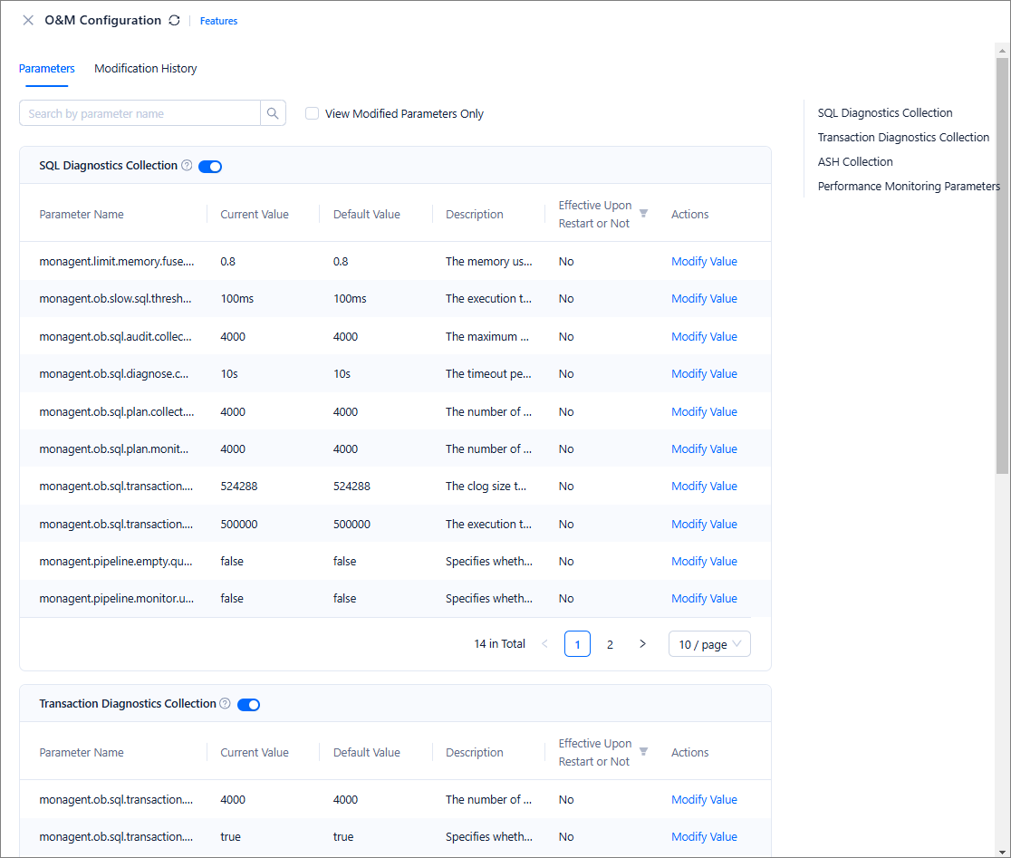
Task: Jump to ASH Collection section in sidebar
Action: [x=855, y=162]
